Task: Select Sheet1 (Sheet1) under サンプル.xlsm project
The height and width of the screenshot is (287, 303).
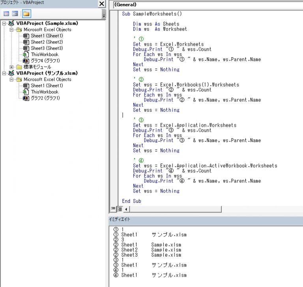Action: point(47,86)
